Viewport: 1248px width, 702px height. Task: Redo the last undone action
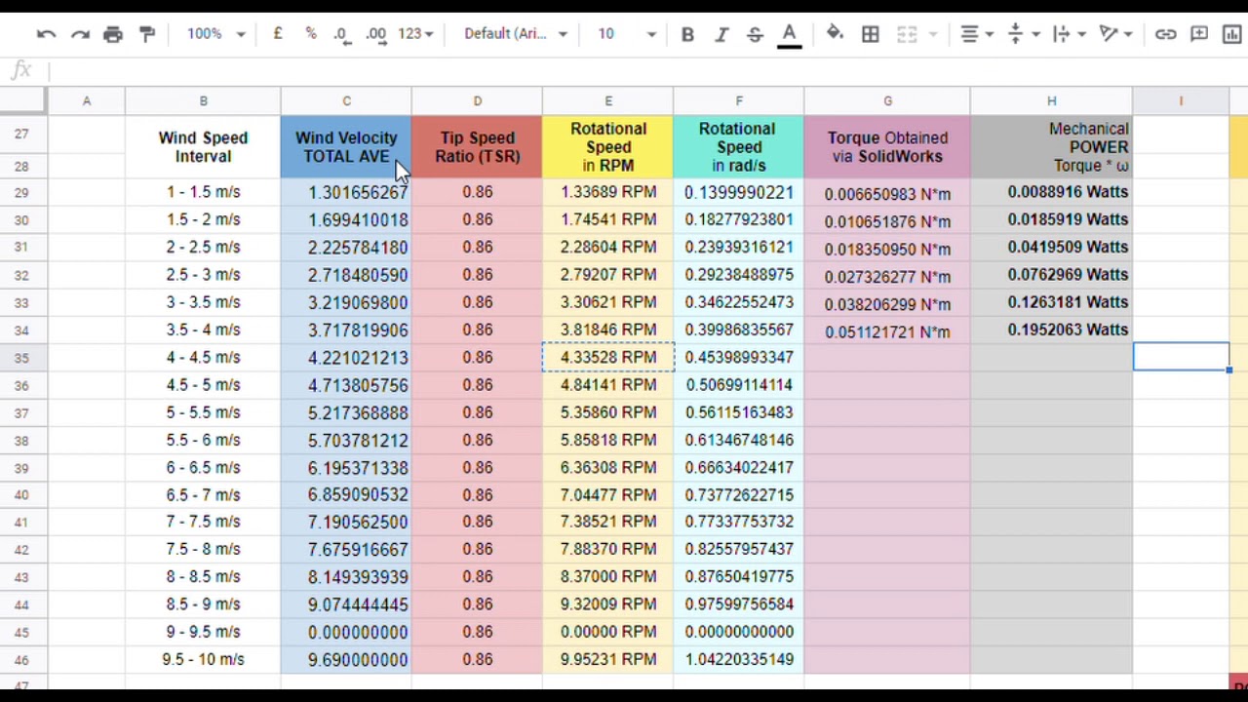(x=80, y=34)
